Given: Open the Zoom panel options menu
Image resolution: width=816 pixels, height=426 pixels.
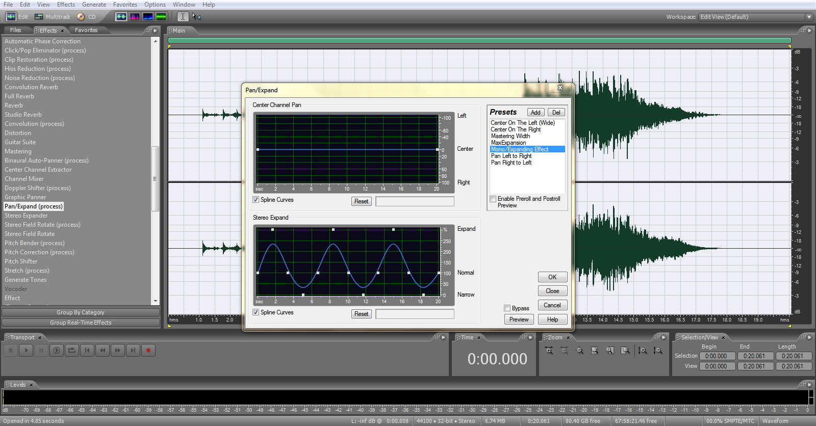Looking at the screenshot, I should (x=662, y=337).
